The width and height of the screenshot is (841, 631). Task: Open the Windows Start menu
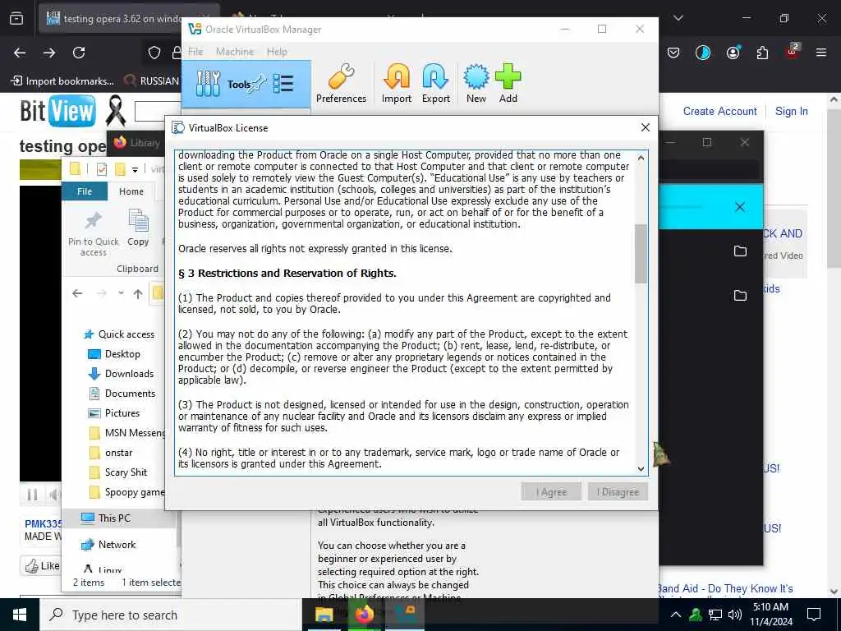(20, 615)
